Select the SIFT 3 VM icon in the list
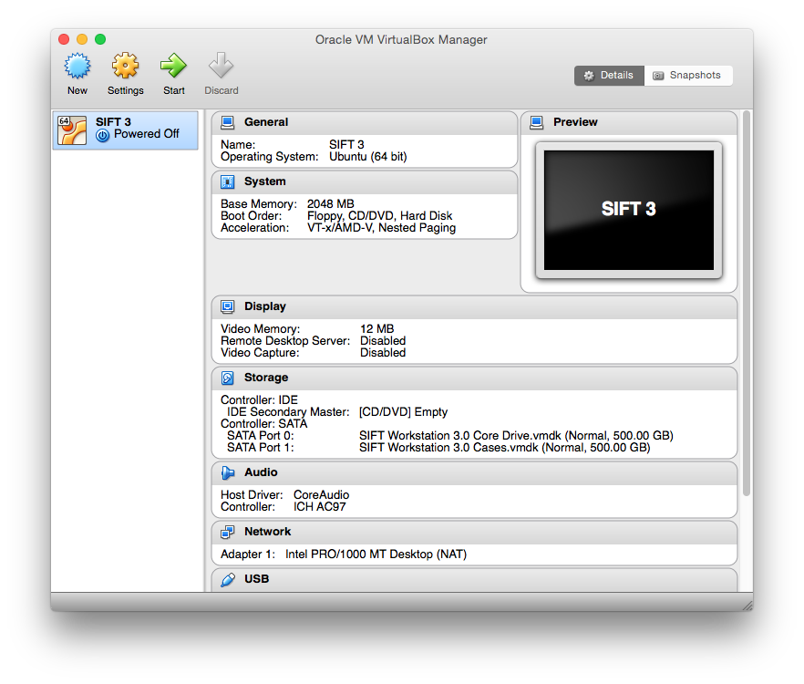The width and height of the screenshot is (804, 684). coord(72,130)
